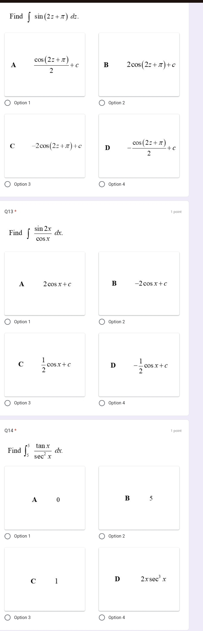This screenshot has height=631, width=203.
Task: Click Q14 answer card D: 2x sec³x
Action: point(139,579)
